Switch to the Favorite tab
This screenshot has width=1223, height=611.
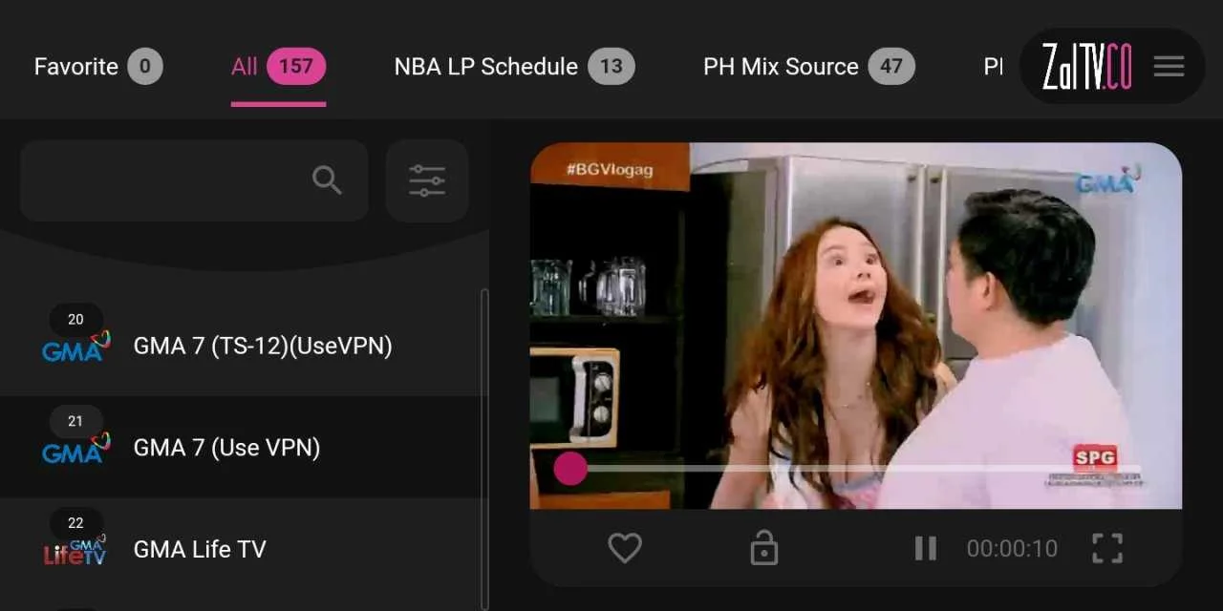click(98, 66)
